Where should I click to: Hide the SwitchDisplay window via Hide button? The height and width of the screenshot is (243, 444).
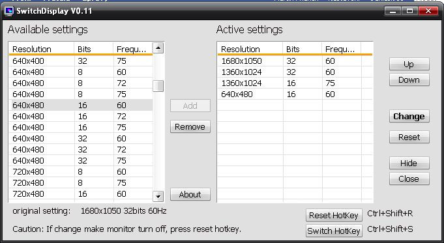(409, 164)
